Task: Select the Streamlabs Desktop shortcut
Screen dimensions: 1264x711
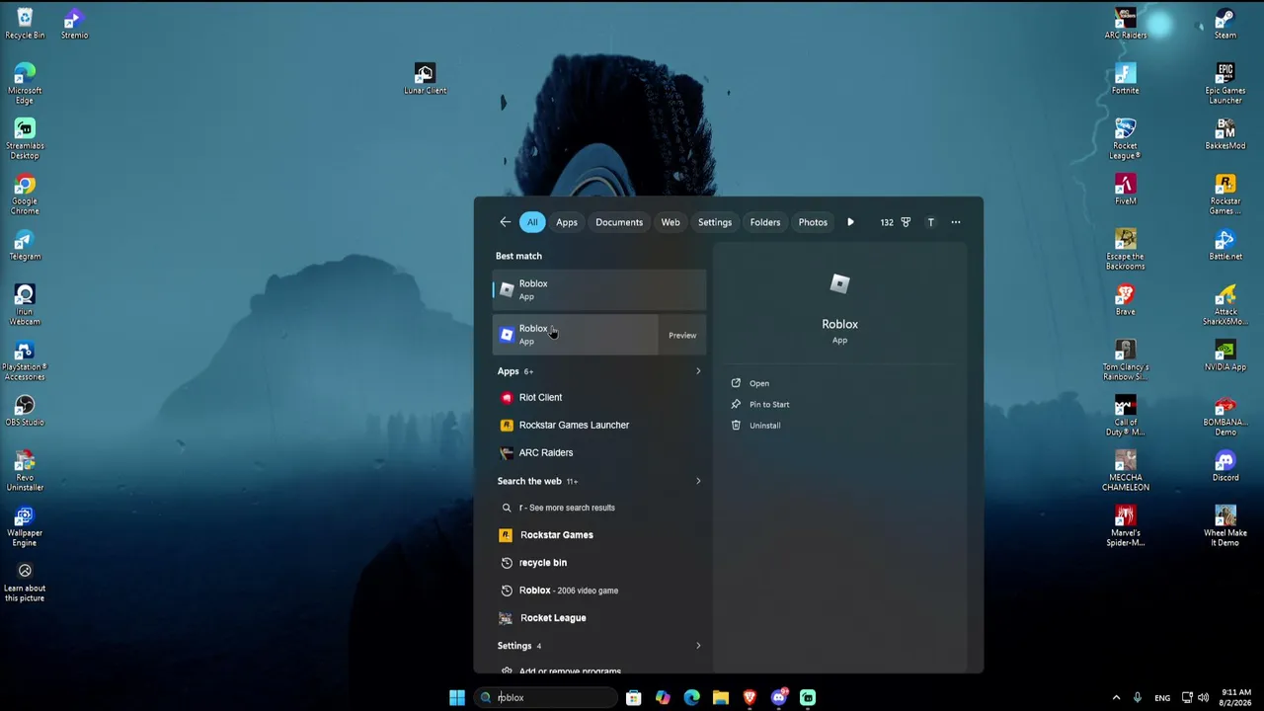Action: point(25,139)
